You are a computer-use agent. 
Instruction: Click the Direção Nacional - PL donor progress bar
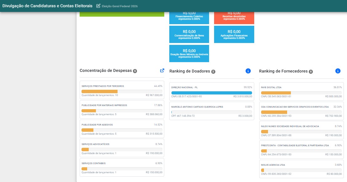pos(212,93)
